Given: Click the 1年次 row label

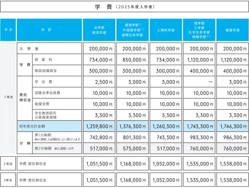Looking at the screenshot, I should (8, 97).
